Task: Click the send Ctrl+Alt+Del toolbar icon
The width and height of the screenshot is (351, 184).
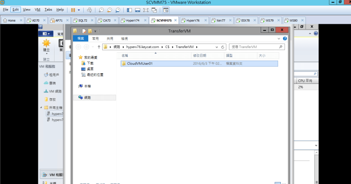Action: [90, 9]
